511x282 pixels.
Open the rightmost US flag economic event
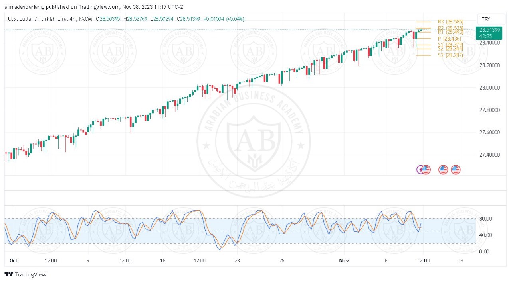(456, 170)
